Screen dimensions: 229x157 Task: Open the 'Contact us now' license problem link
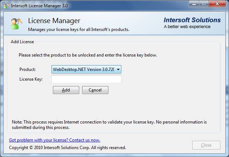(x=54, y=140)
